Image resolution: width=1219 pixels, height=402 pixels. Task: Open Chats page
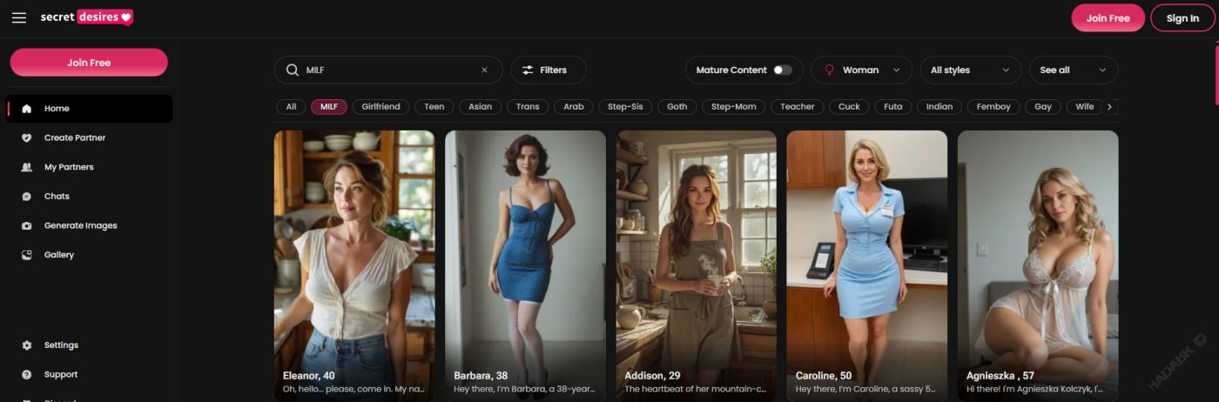[x=91, y=197]
